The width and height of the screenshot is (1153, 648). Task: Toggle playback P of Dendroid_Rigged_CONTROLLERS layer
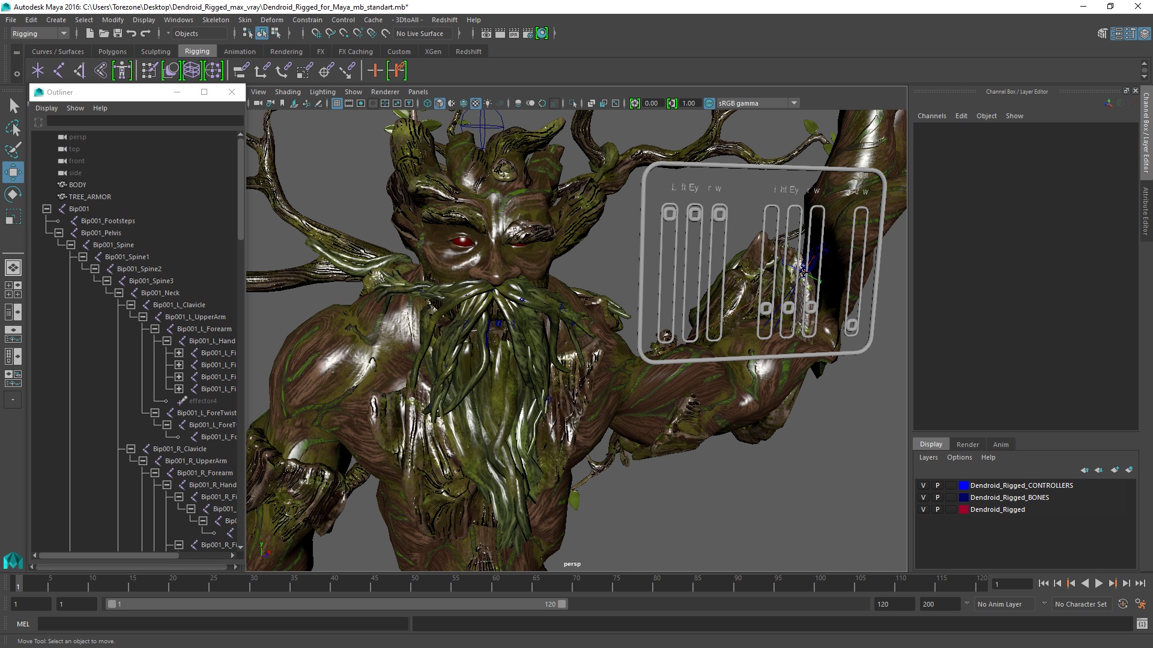tap(937, 485)
